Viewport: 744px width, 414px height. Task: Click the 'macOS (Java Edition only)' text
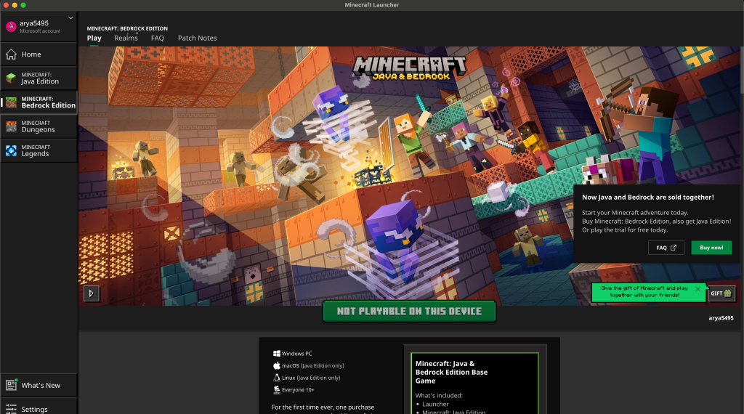coord(312,365)
